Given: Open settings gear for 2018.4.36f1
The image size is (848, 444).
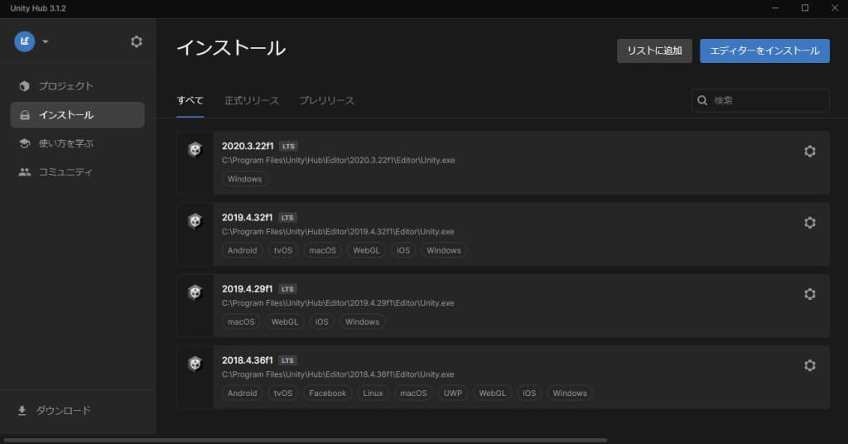Looking at the screenshot, I should pos(810,365).
